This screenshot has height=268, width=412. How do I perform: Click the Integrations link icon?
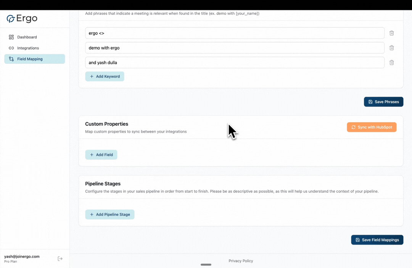click(11, 48)
